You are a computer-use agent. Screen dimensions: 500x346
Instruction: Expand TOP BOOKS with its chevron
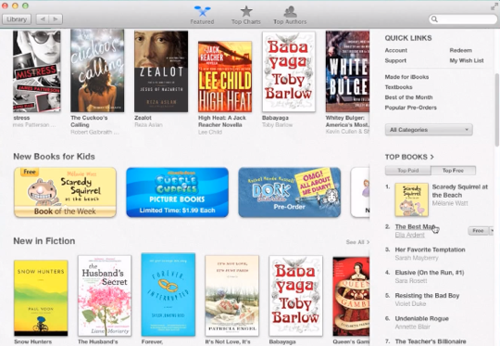(x=431, y=157)
